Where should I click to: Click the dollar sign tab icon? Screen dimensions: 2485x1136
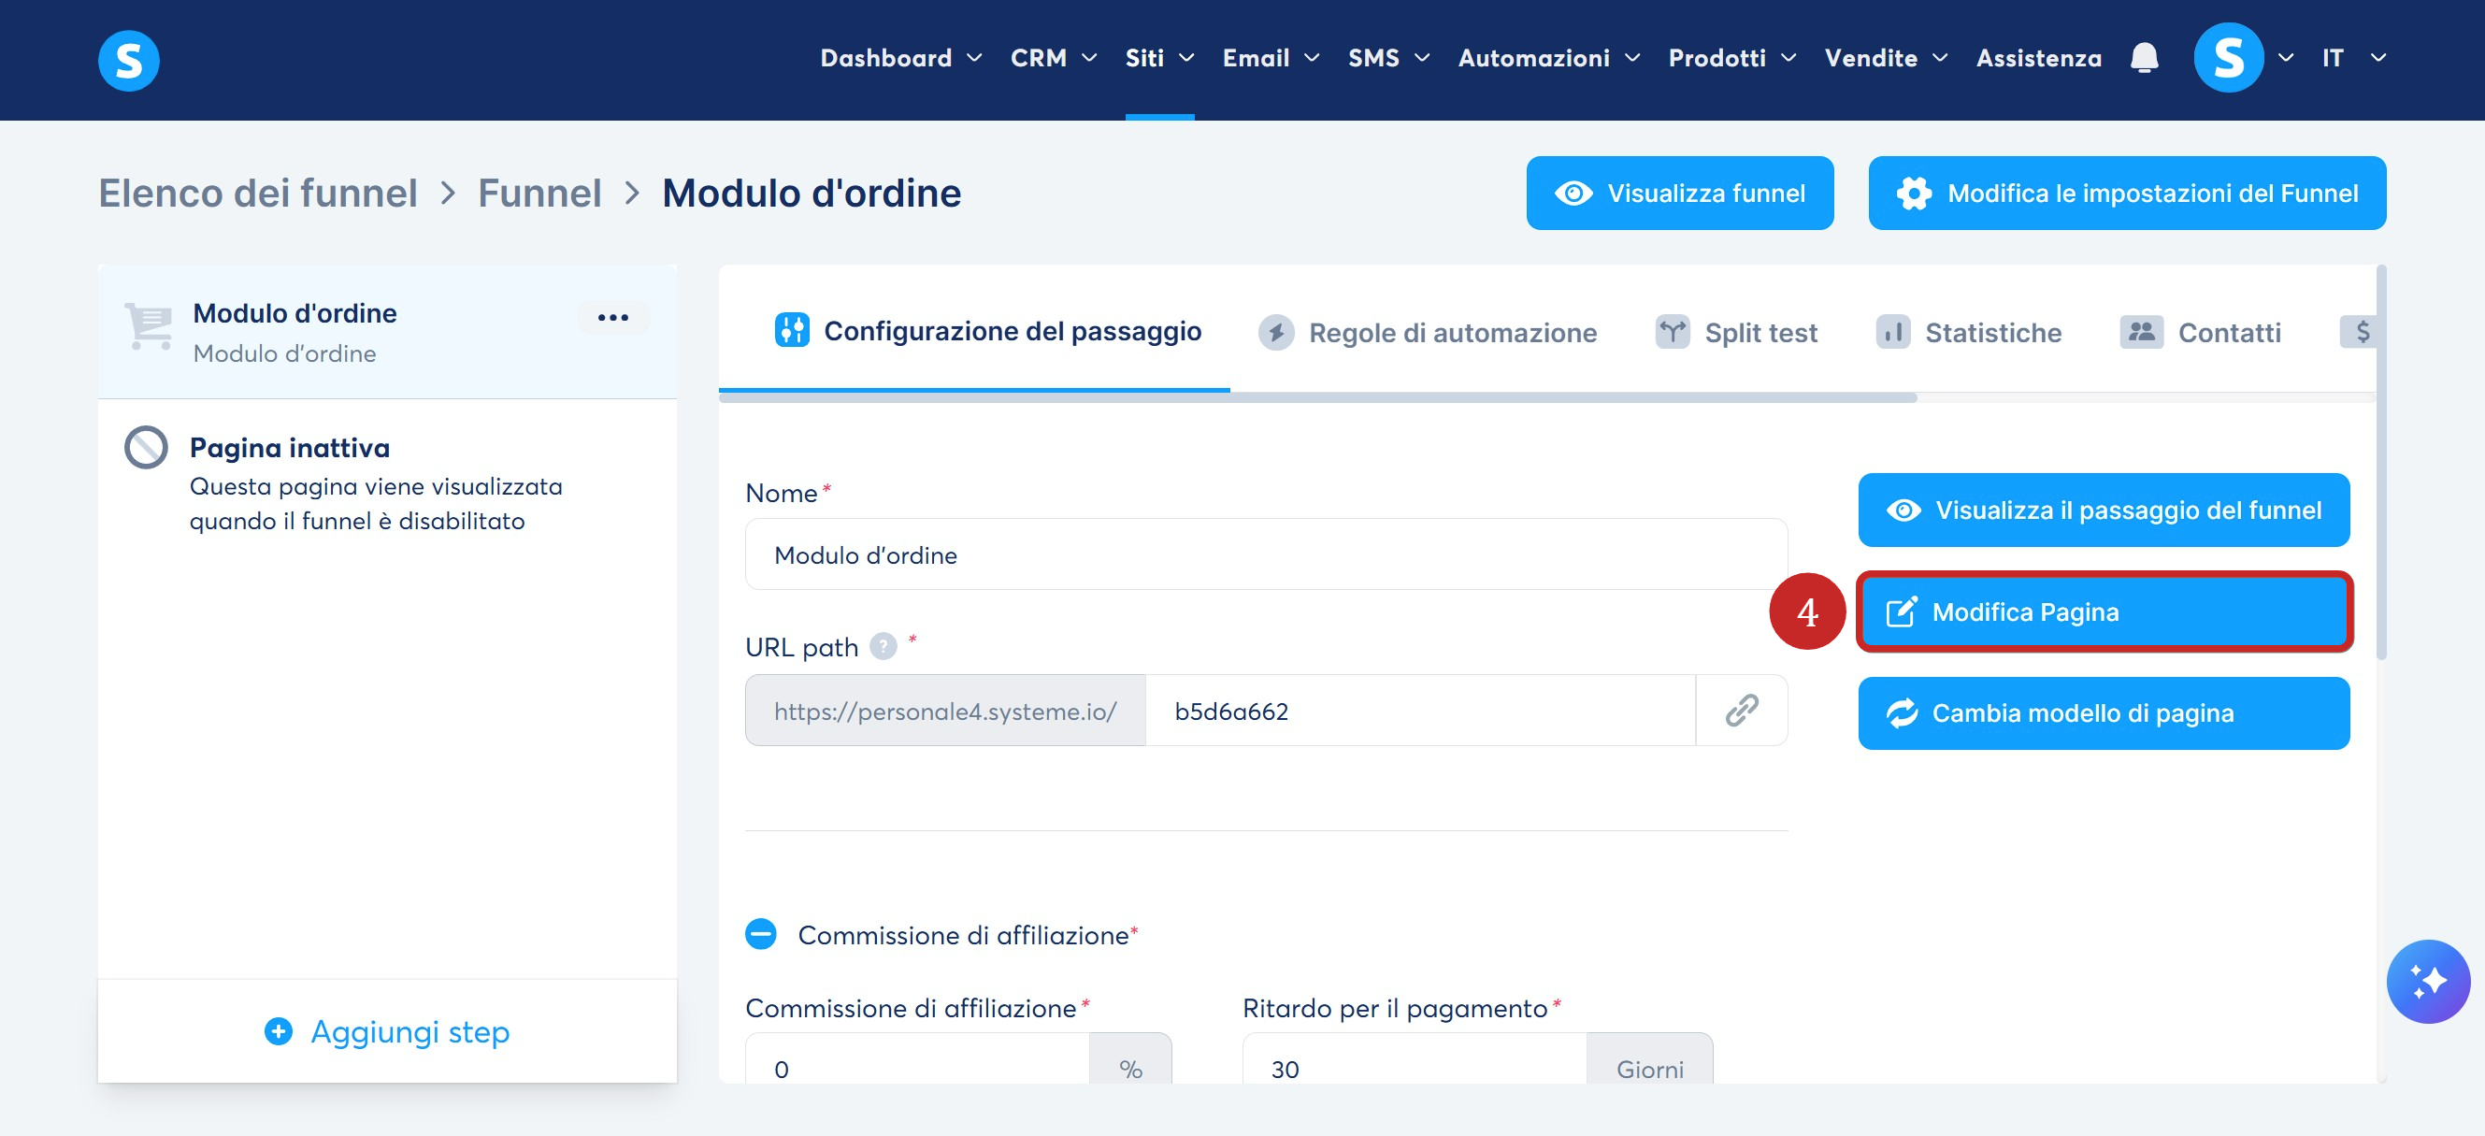(2361, 333)
